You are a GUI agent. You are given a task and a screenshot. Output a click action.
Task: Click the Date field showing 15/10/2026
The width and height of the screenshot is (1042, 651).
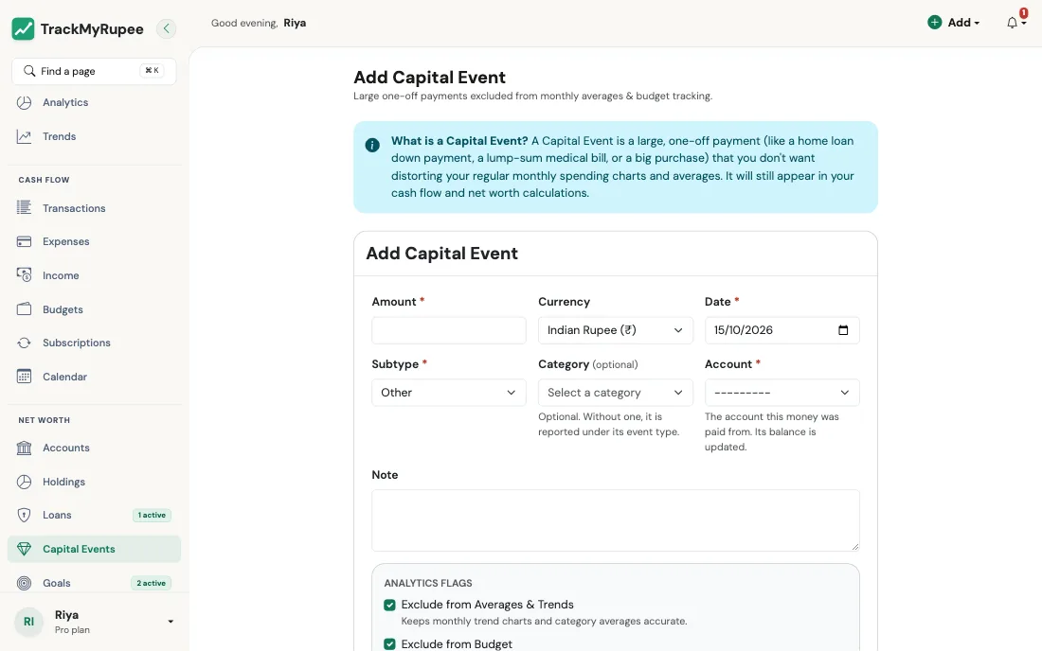coord(782,330)
